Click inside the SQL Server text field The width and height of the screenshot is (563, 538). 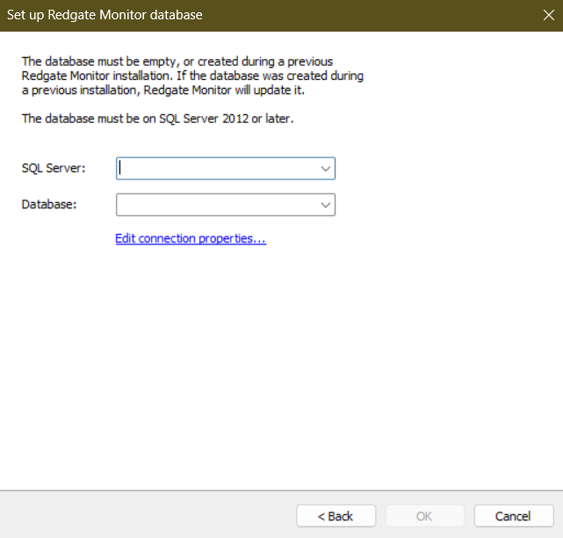click(x=215, y=168)
